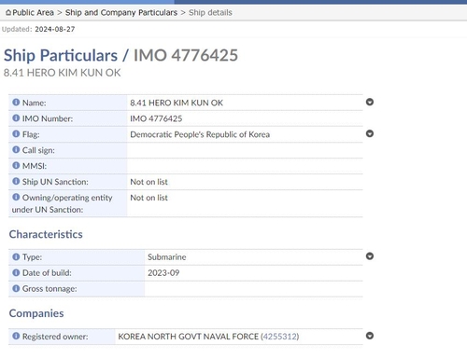Viewport: 467px width, 359px height.
Task: Click the Gross tonnage label
Action: 50,289
